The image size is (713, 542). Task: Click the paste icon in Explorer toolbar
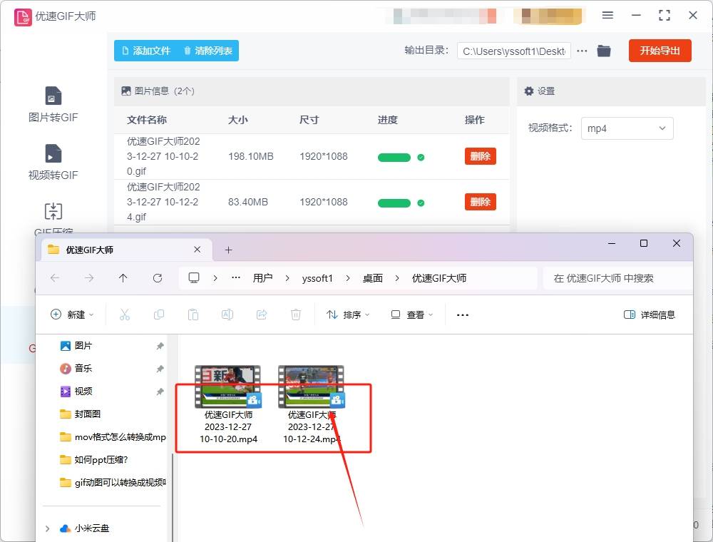point(193,314)
